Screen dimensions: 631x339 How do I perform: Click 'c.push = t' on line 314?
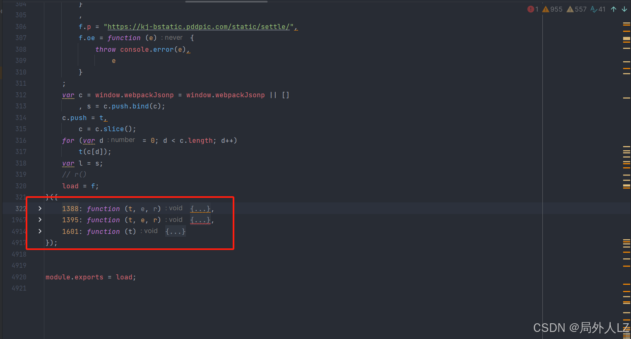[x=82, y=118]
